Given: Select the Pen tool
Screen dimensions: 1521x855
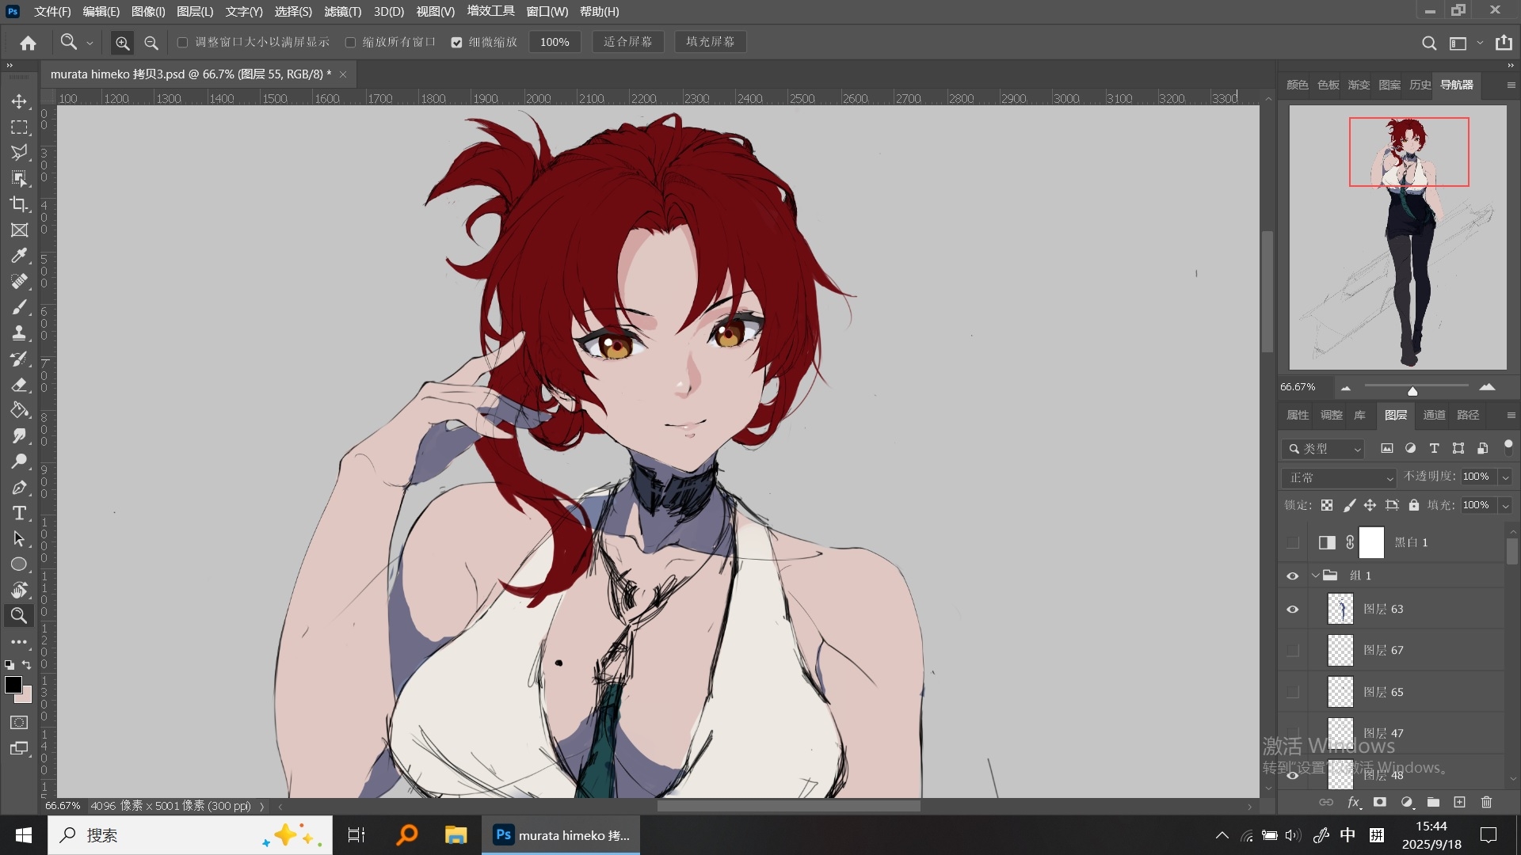Looking at the screenshot, I should (19, 488).
